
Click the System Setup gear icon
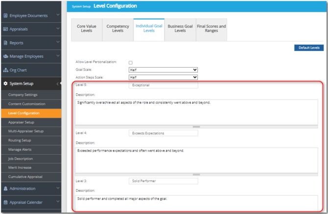point(5,84)
